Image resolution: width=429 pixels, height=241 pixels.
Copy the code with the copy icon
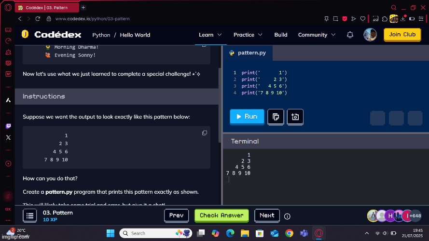(x=276, y=117)
